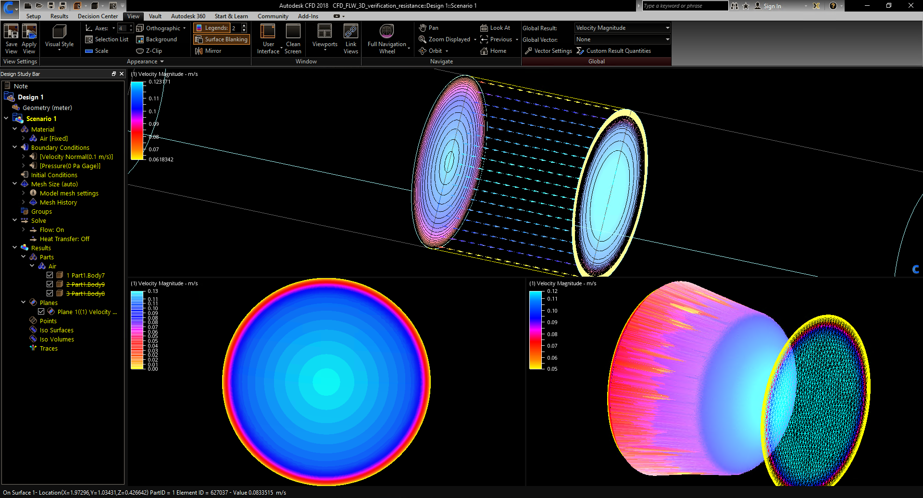Open the Global Vector dropdown
This screenshot has width=923, height=498.
point(622,39)
